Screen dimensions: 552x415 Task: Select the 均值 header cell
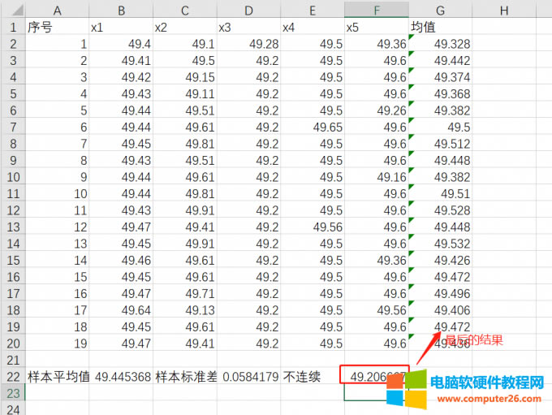tap(441, 27)
